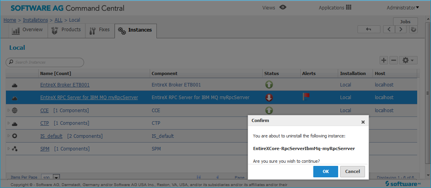Viewport: 431px width, 188px height.
Task: Open the CTP instance link
Action: (45, 123)
